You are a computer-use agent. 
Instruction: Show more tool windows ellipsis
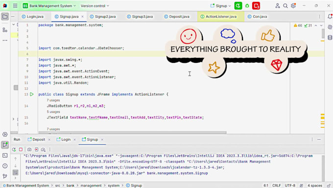pos(5,40)
